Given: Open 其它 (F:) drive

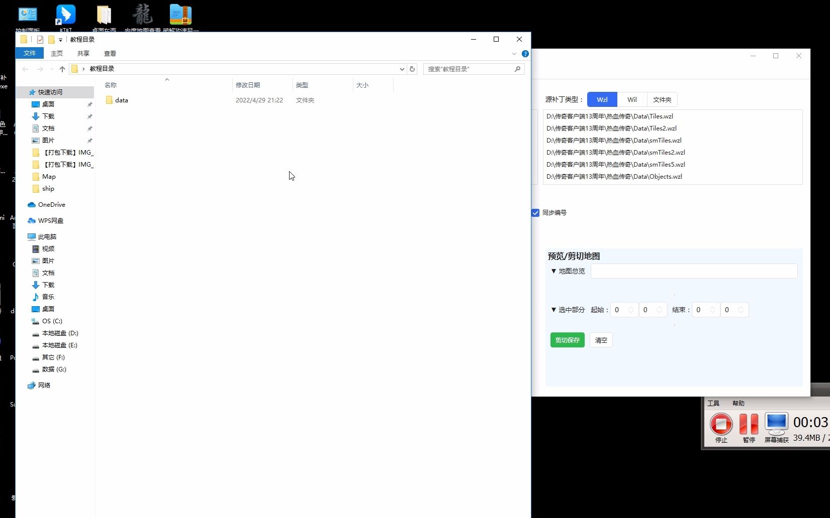Looking at the screenshot, I should (x=53, y=357).
